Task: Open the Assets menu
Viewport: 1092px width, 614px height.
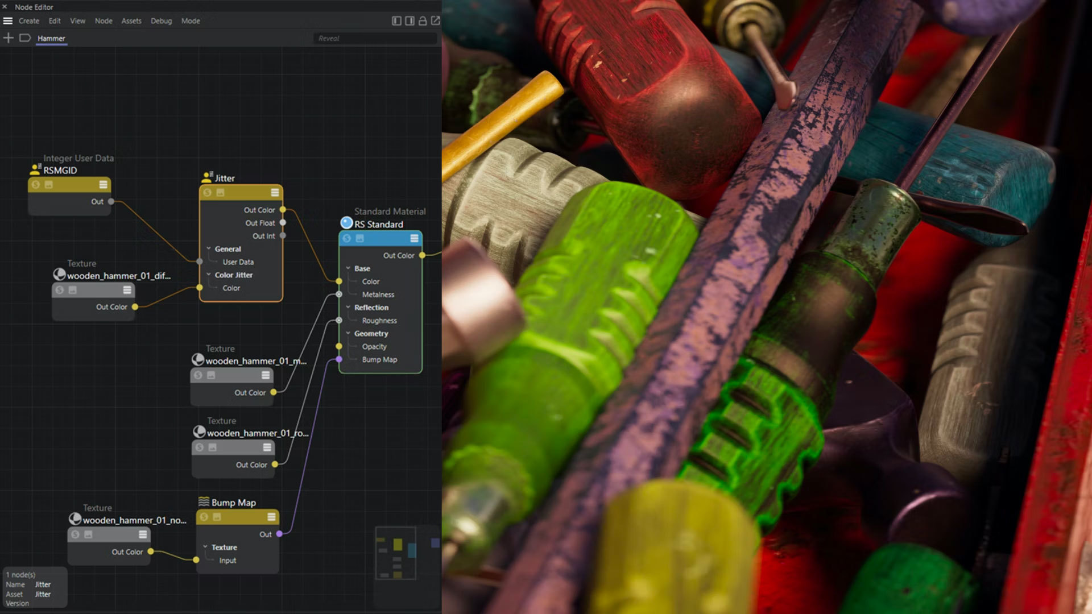Action: pos(131,20)
